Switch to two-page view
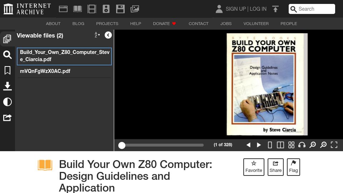Image resolution: width=343 pixels, height=193 pixels. click(280, 145)
